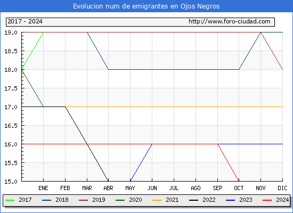Click the MAY month axis label
293x213 pixels.
[130, 188]
